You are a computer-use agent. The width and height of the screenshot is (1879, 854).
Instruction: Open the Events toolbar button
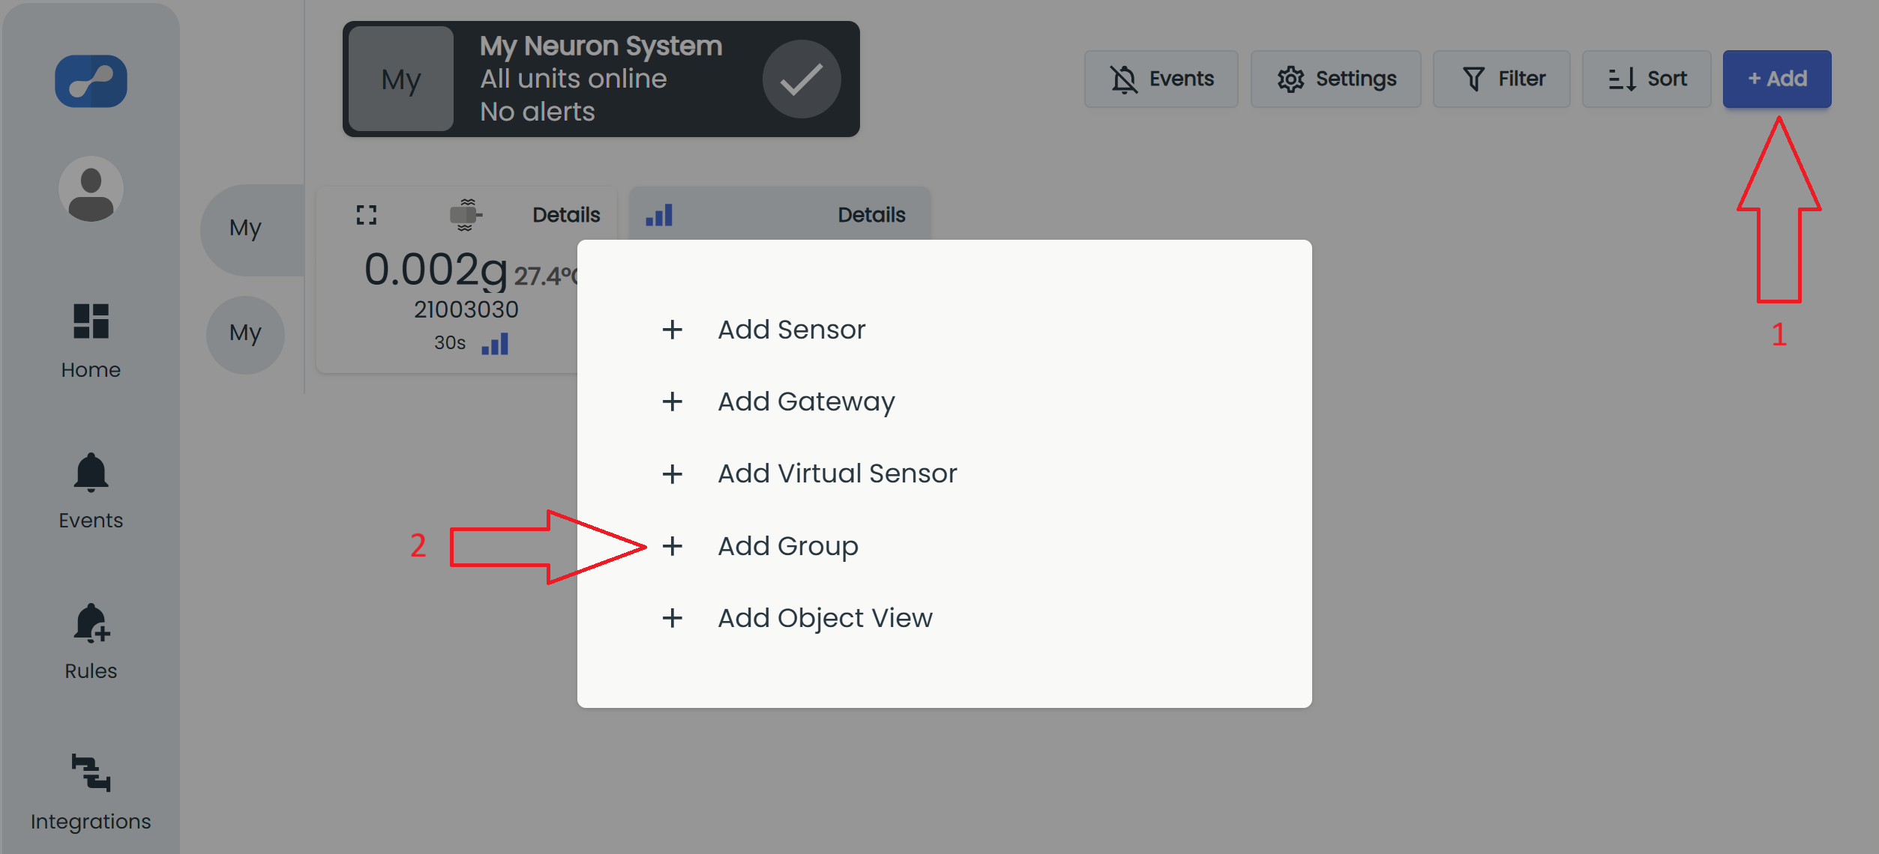coord(1161,79)
